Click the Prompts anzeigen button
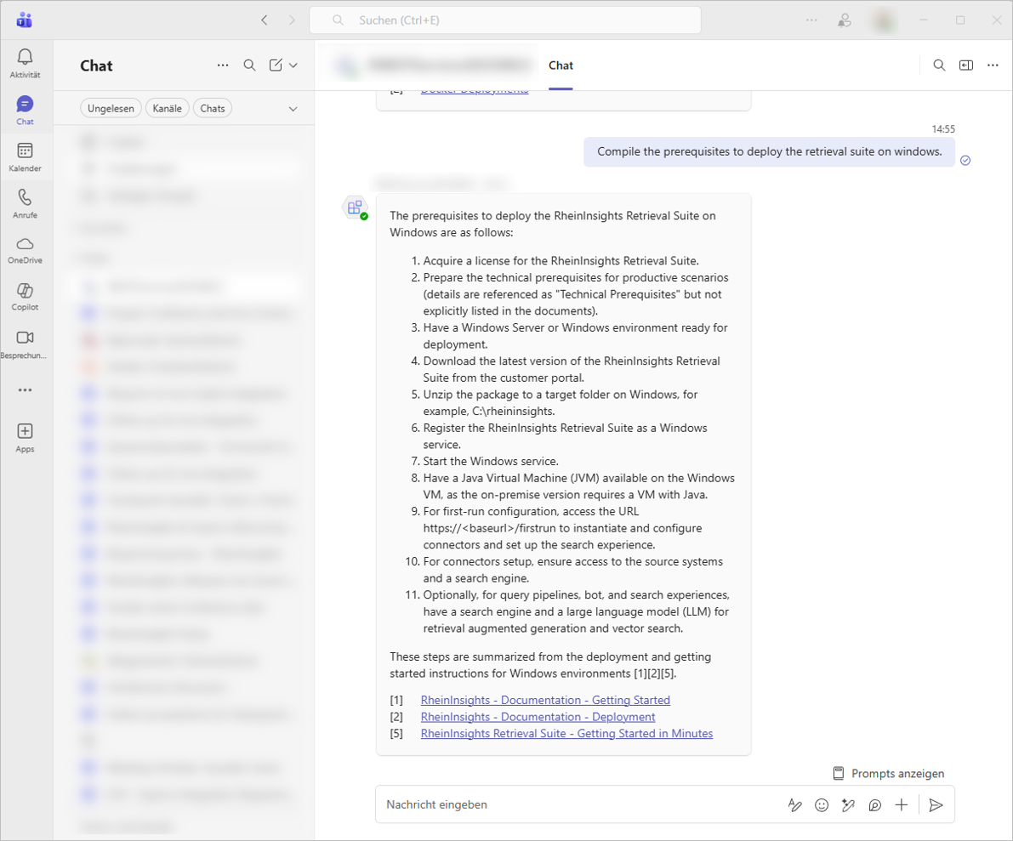This screenshot has height=841, width=1013. point(888,773)
